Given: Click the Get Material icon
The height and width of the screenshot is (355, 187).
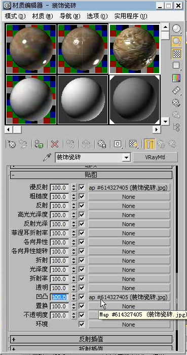Looking at the screenshot, I should click(12, 144).
